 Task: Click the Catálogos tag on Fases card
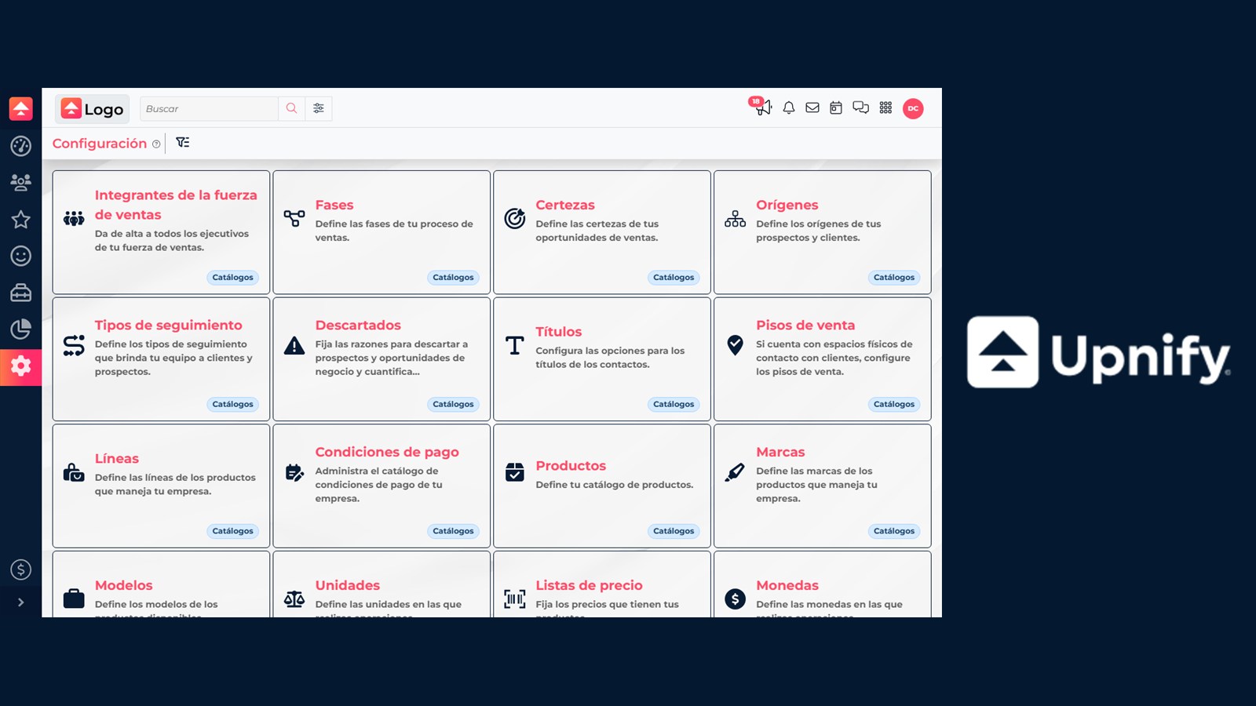tap(453, 277)
